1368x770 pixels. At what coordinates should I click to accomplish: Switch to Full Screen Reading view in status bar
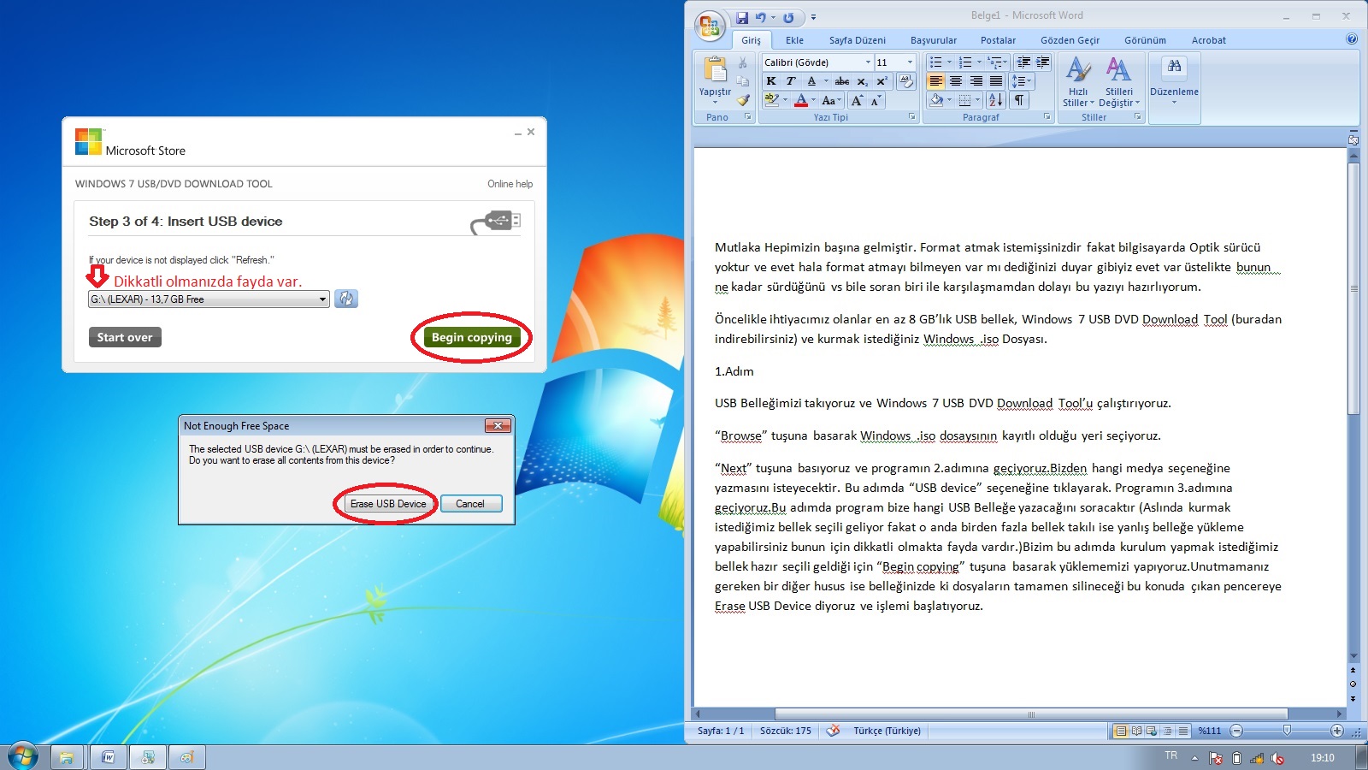pyautogui.click(x=1136, y=731)
